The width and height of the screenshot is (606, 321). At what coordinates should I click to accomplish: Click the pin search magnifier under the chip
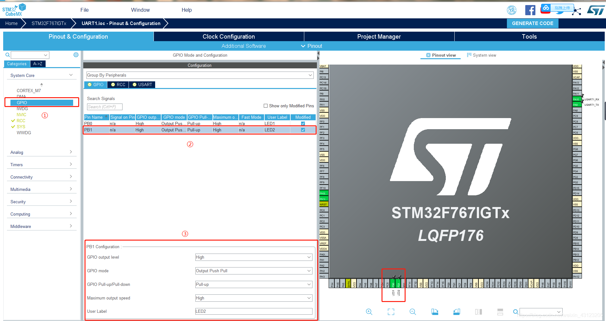515,312
